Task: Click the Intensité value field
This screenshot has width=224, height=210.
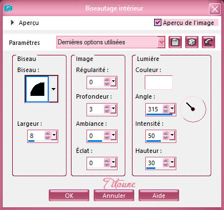Action: click(154, 136)
